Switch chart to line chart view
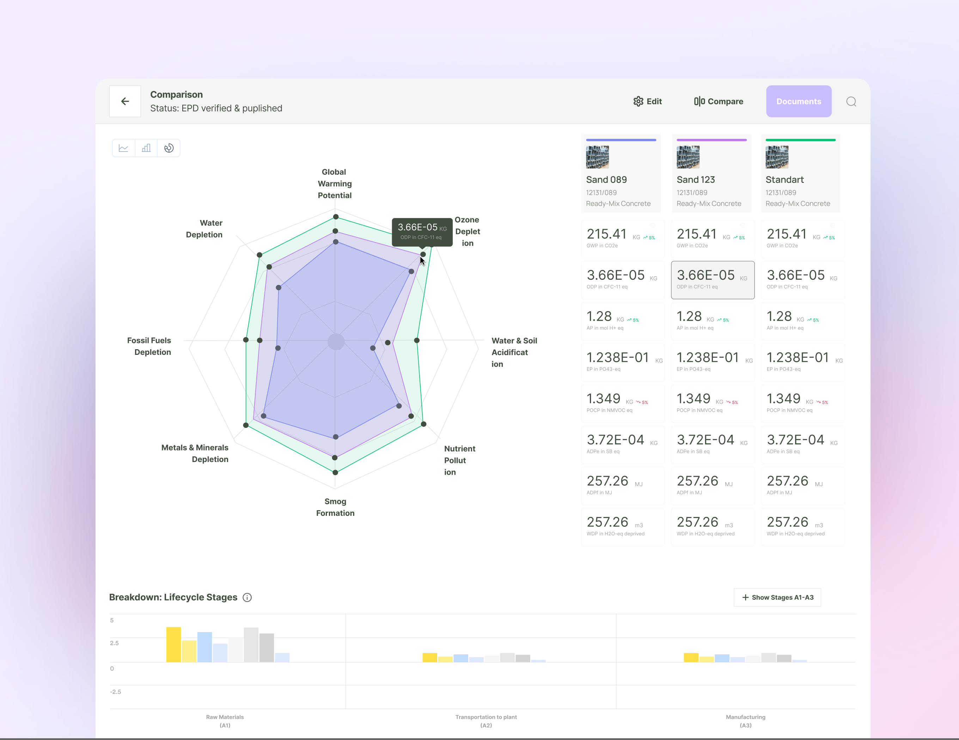The width and height of the screenshot is (959, 740). pos(123,148)
